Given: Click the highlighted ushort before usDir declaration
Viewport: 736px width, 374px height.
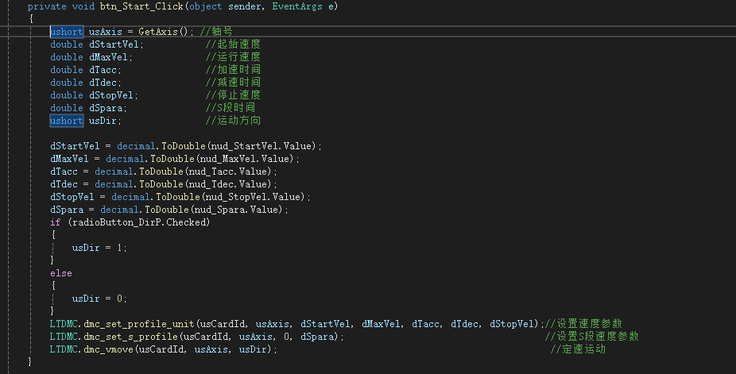Looking at the screenshot, I should coord(67,121).
